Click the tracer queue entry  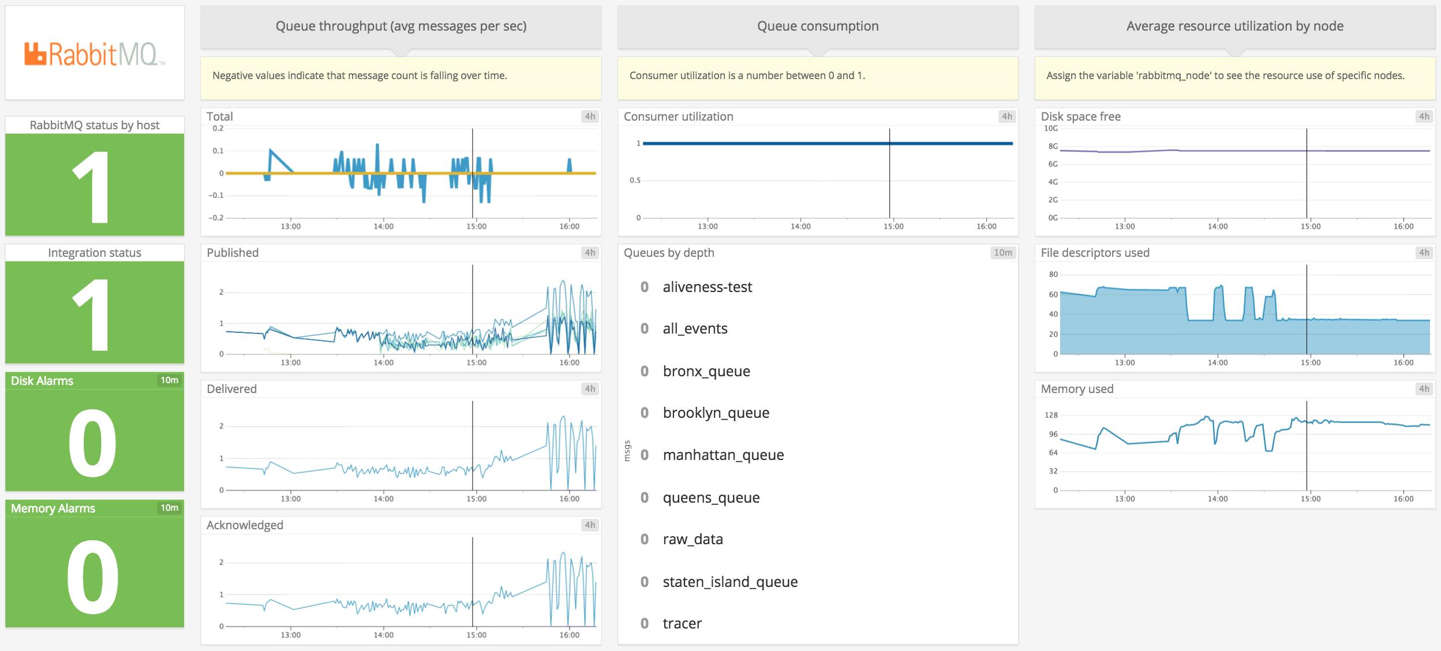pyautogui.click(x=683, y=623)
